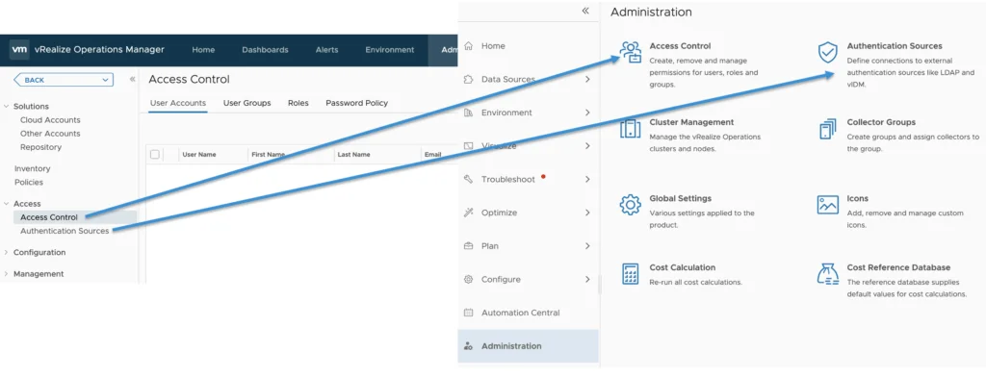Image resolution: width=986 pixels, height=377 pixels.
Task: Collapse the left Access Control sidebar chevrons
Action: click(x=132, y=79)
